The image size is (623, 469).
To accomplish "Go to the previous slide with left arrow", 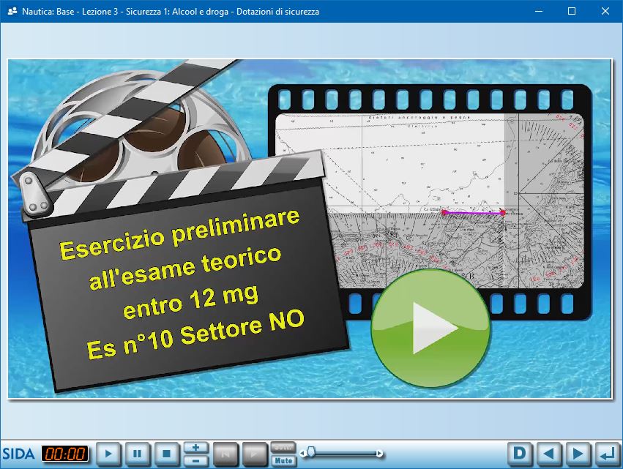I will click(x=548, y=454).
